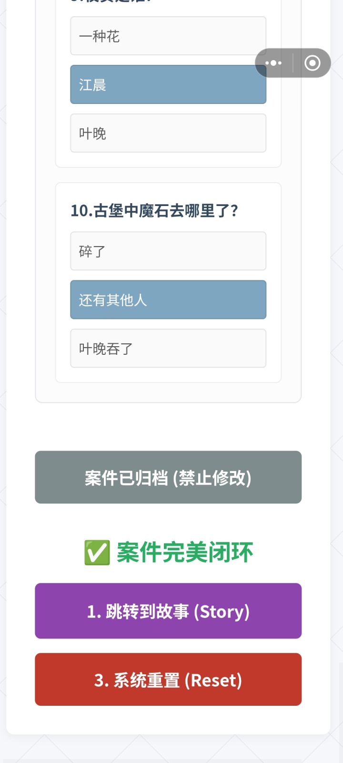Click empty space above the 案件已归档 button
The image size is (343, 763).
(x=168, y=427)
